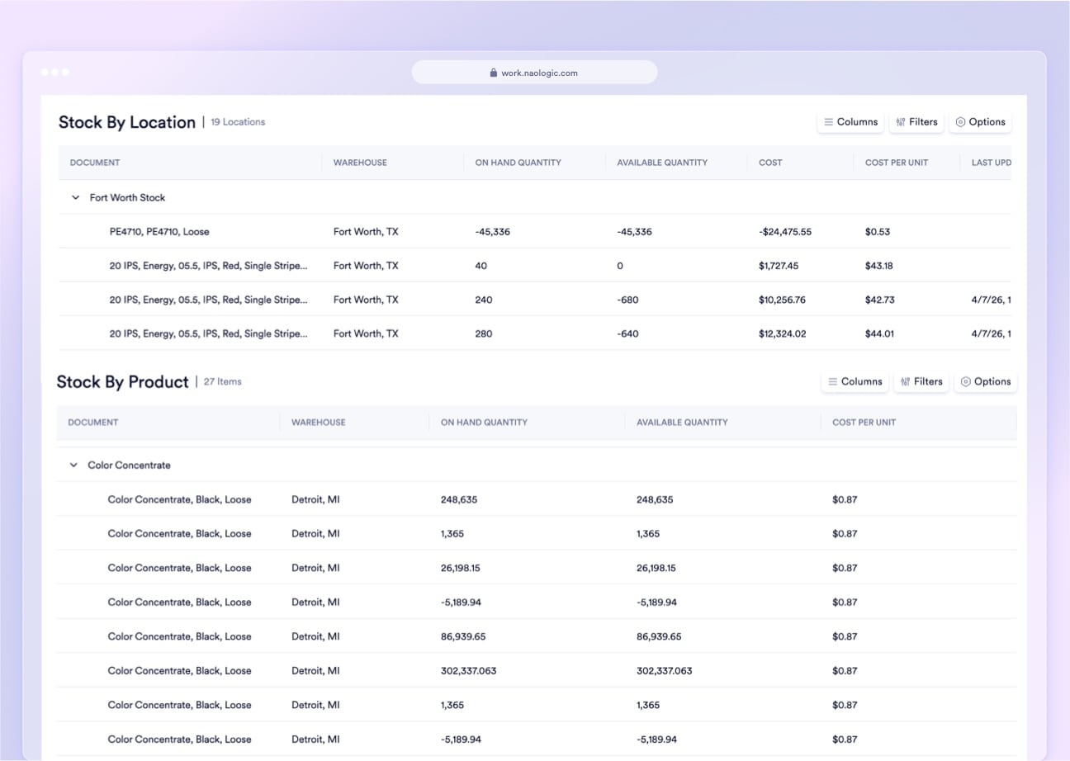The width and height of the screenshot is (1070, 761).
Task: Select the Filters sliders icon in Stock By Product toolbar
Action: click(x=905, y=381)
